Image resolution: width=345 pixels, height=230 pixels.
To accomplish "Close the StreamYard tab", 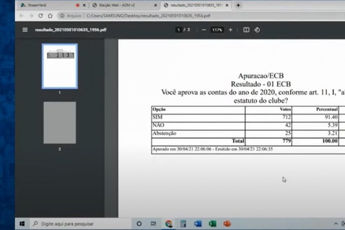I will point(84,5).
